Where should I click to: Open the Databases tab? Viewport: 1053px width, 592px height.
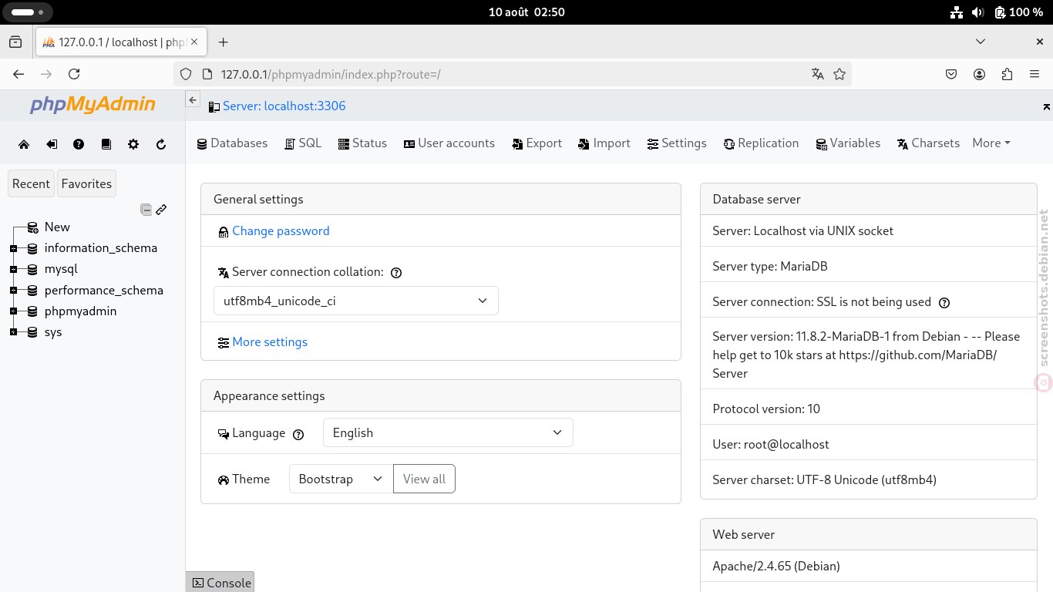coord(232,143)
